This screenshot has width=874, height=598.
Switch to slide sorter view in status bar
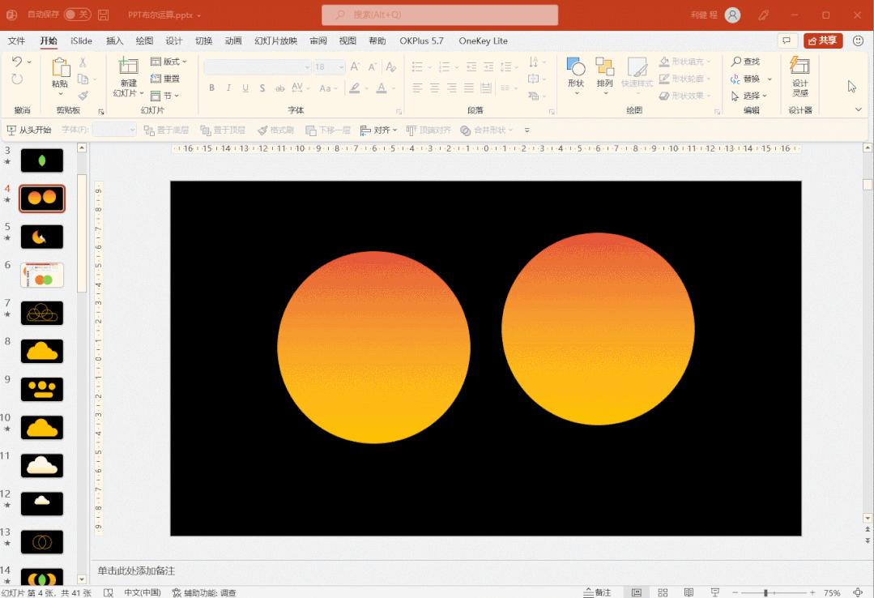click(663, 592)
